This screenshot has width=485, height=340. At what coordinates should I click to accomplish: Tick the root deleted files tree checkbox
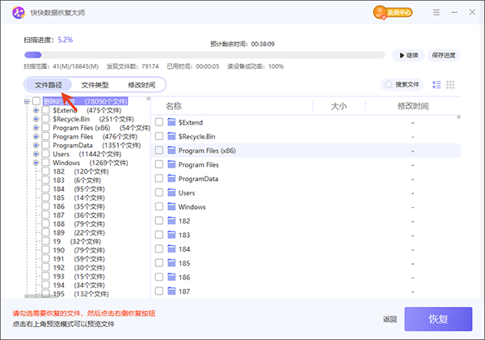point(36,101)
